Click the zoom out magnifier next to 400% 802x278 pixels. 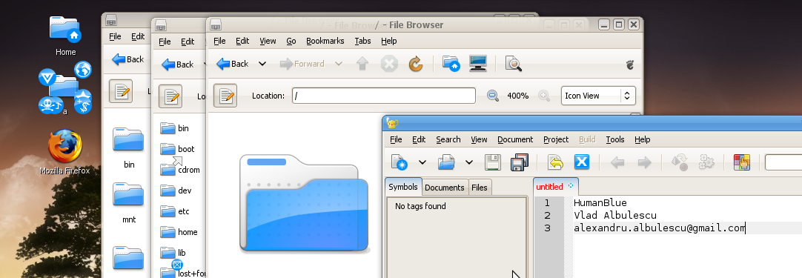(x=493, y=96)
